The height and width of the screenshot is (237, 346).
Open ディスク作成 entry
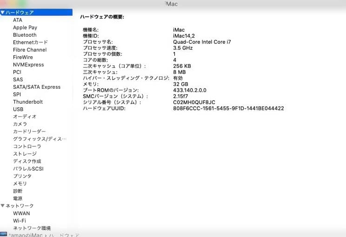click(27, 161)
